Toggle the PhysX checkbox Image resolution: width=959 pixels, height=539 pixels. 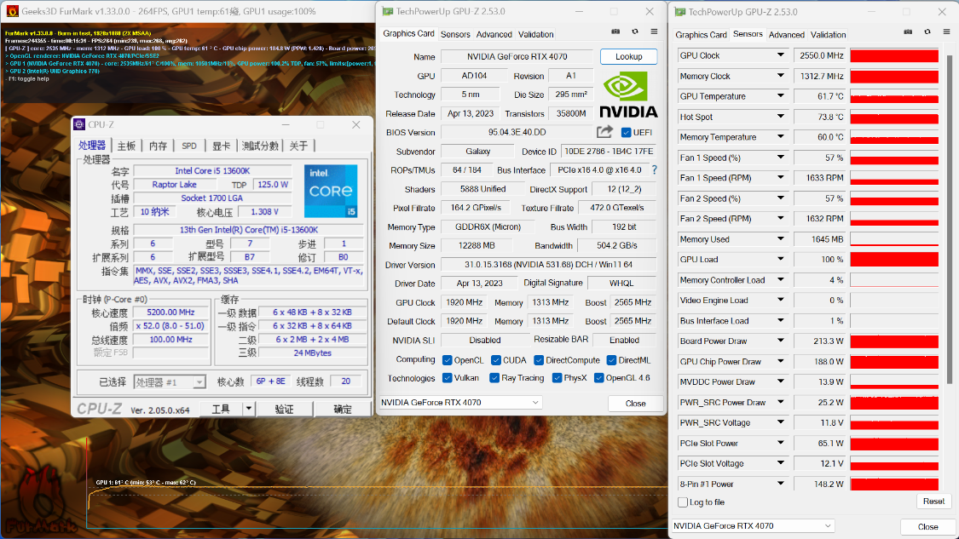tap(557, 378)
